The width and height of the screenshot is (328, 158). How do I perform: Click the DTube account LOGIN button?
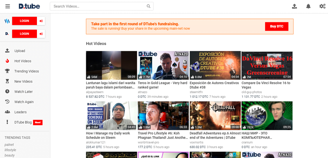pyautogui.click(x=24, y=34)
